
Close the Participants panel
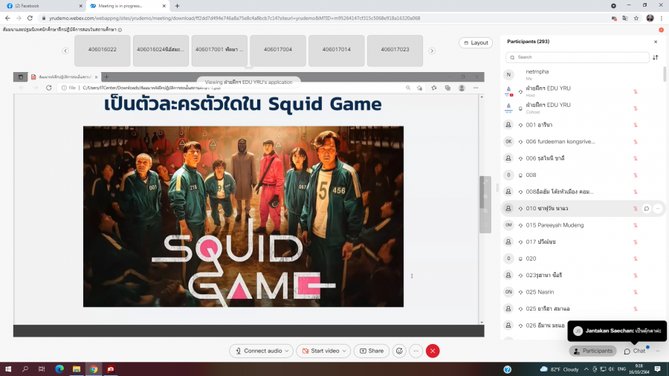(x=656, y=42)
